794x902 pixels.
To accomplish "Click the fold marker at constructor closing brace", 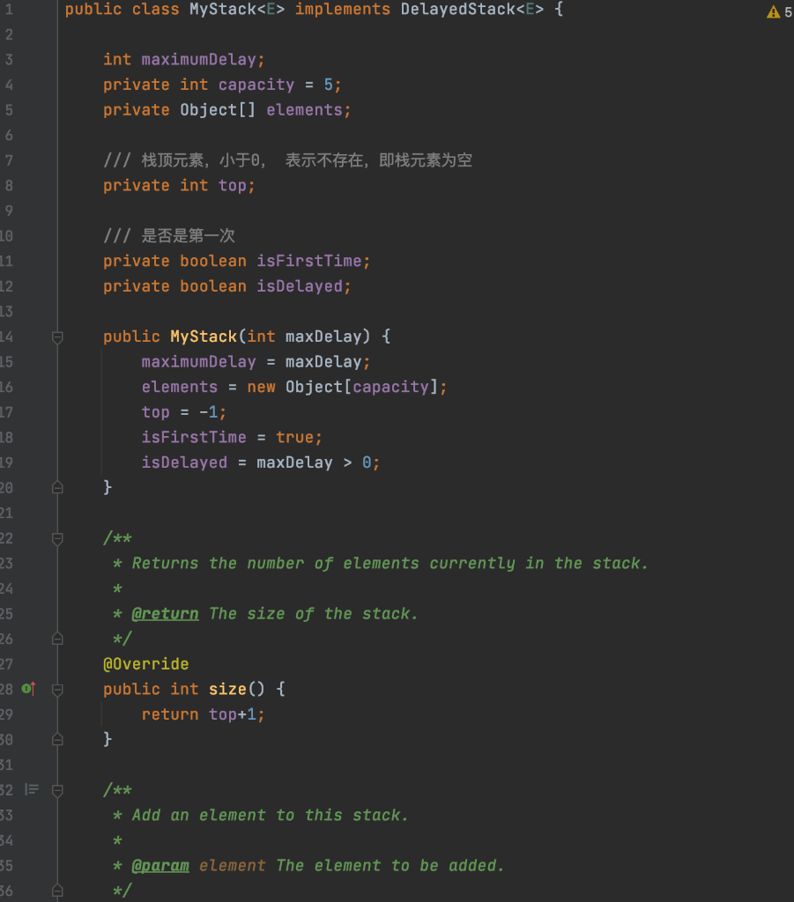I will click(56, 487).
